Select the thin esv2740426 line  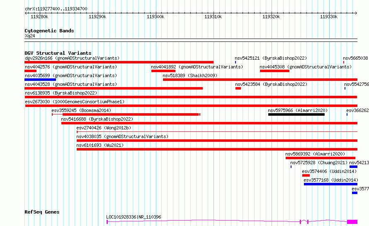[217, 132]
